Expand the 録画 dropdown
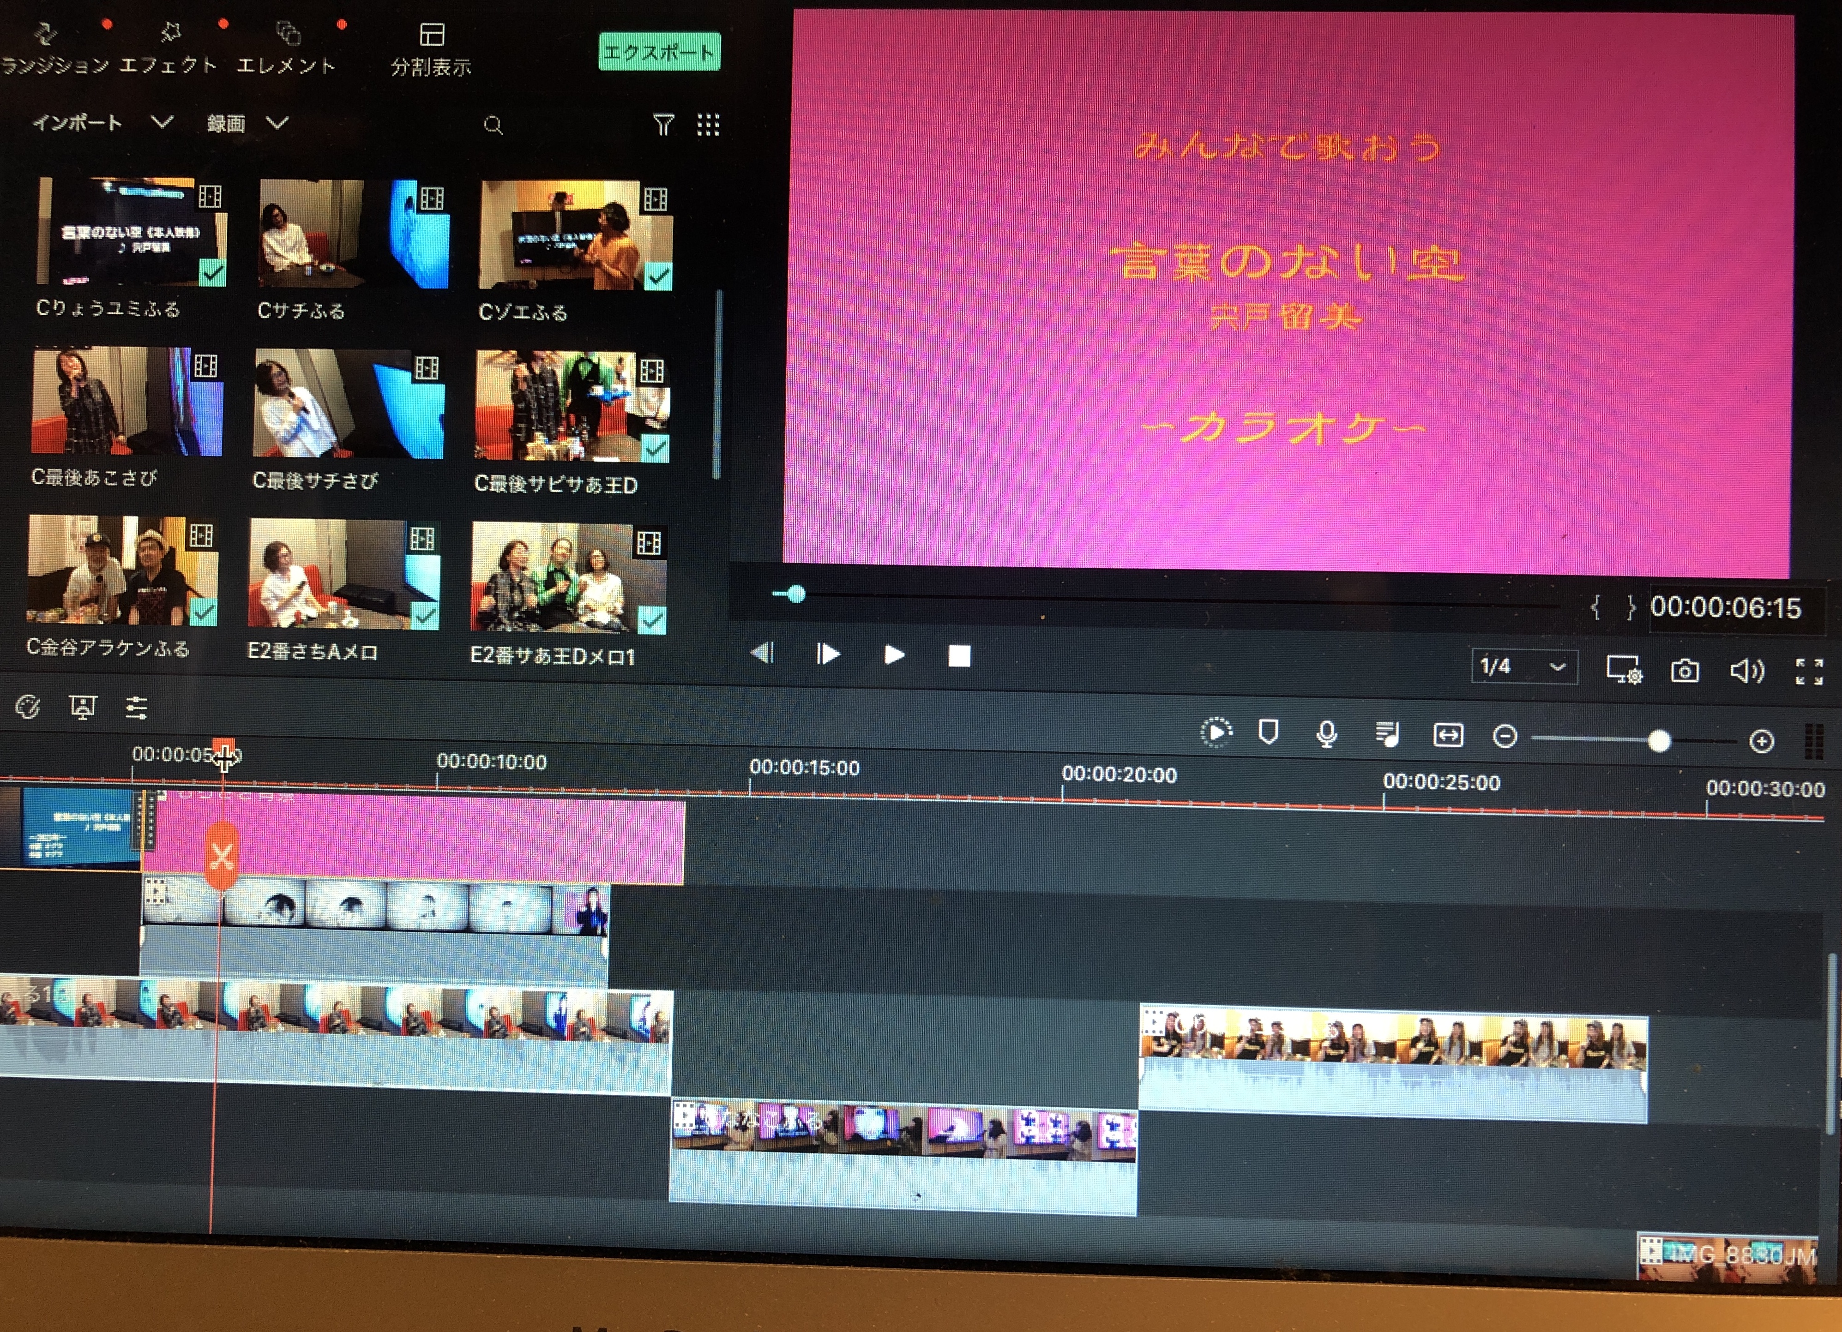The image size is (1842, 1332). (x=277, y=123)
